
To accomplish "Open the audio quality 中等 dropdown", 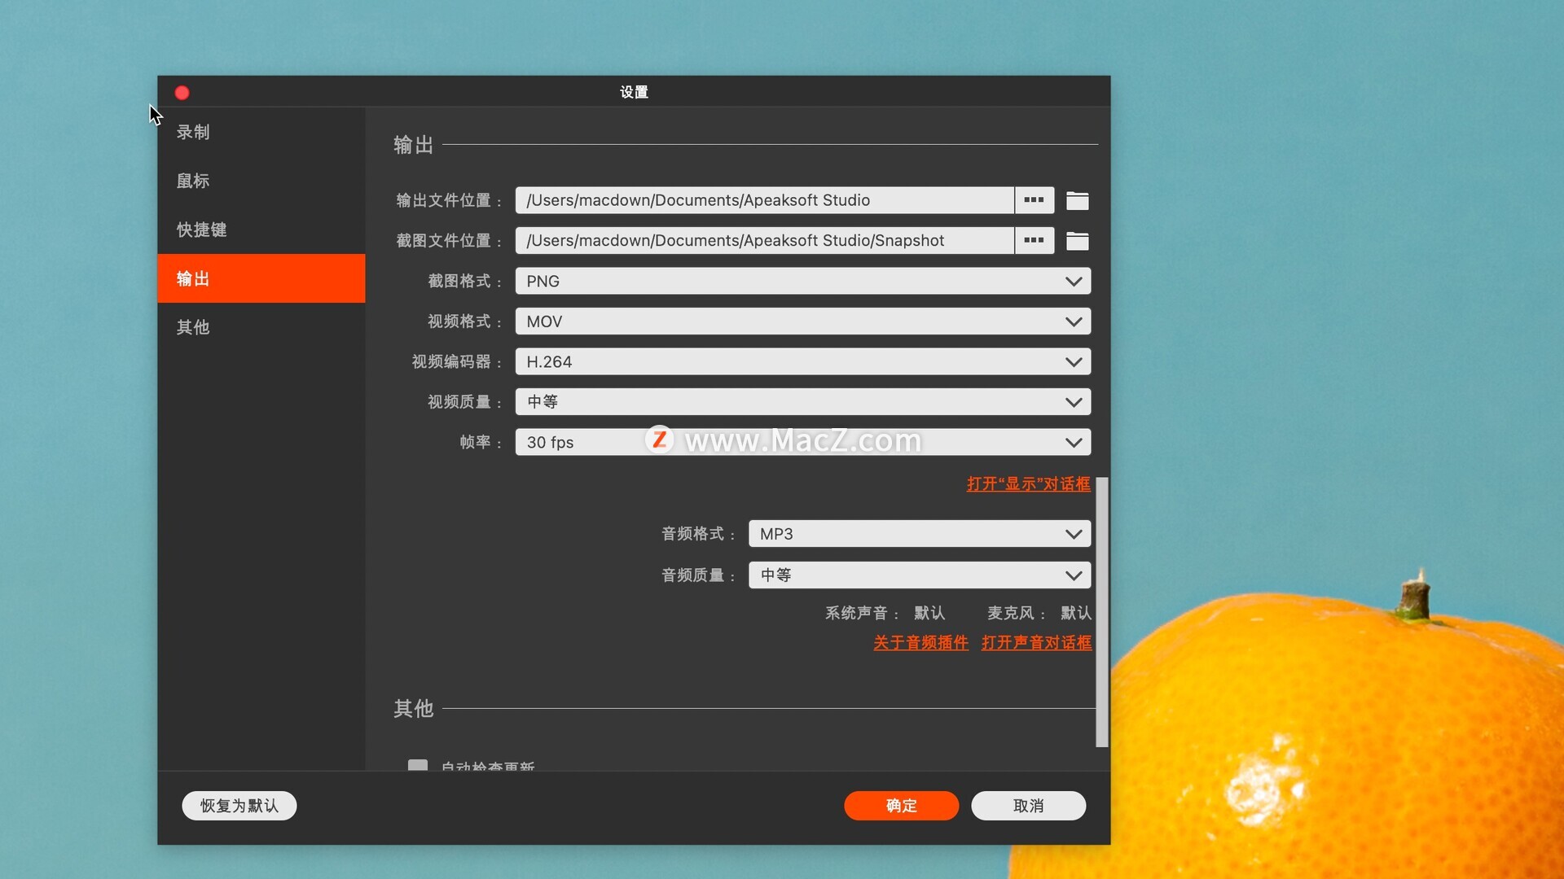I will [x=920, y=575].
